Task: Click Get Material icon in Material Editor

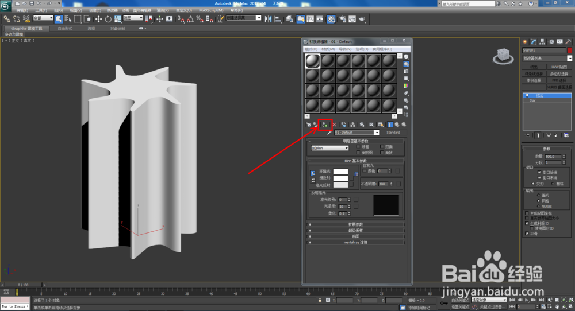Action: 309,125
